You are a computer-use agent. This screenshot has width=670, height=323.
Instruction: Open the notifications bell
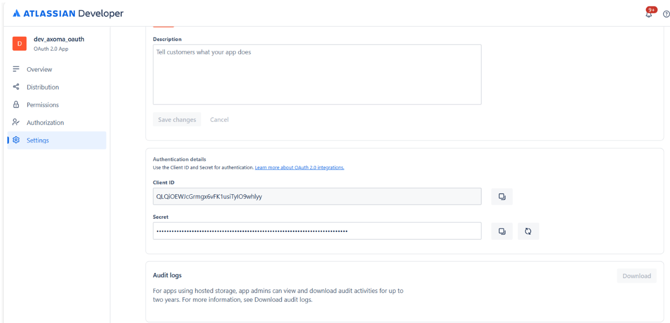point(649,13)
